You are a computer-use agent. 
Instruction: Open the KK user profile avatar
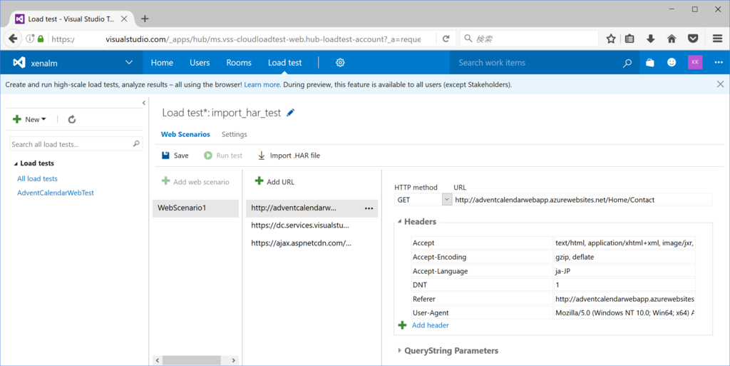click(x=695, y=62)
